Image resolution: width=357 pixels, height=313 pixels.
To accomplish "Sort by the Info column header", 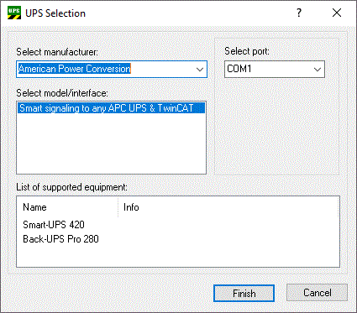I will pos(228,207).
